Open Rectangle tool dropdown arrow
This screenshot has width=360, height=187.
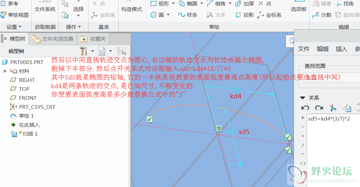(x=173, y=3)
